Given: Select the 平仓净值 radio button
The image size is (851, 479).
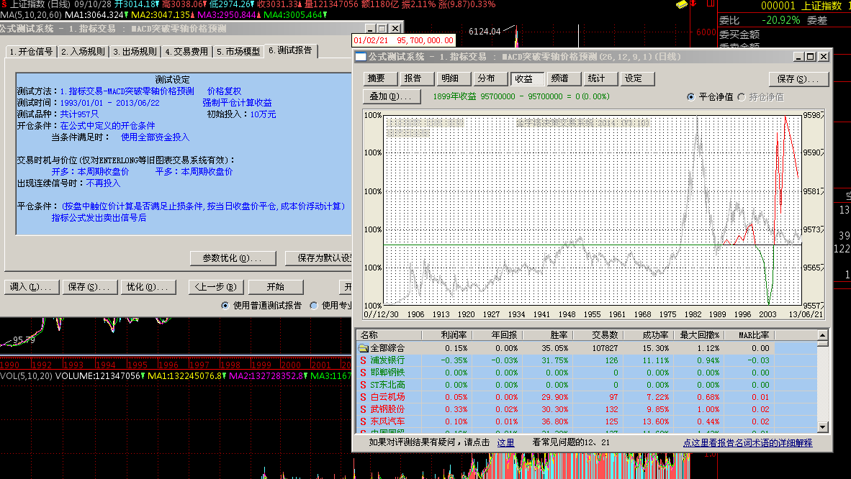Looking at the screenshot, I should pyautogui.click(x=691, y=96).
